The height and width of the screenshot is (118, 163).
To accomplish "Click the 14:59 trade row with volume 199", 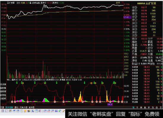I will pos(147,85).
